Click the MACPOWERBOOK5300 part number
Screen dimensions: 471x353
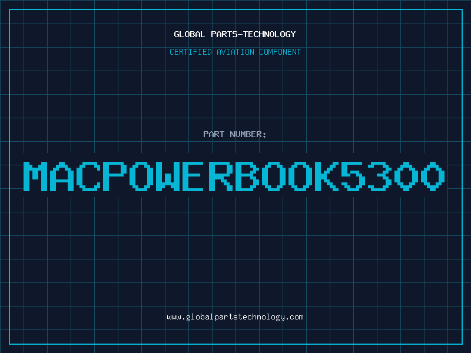click(234, 176)
